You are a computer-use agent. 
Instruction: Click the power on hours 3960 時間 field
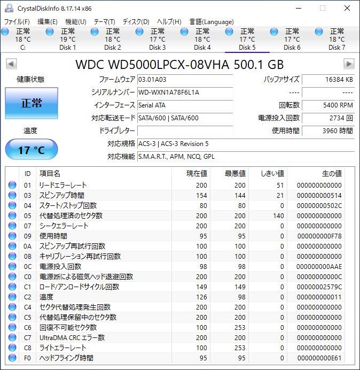pos(328,130)
